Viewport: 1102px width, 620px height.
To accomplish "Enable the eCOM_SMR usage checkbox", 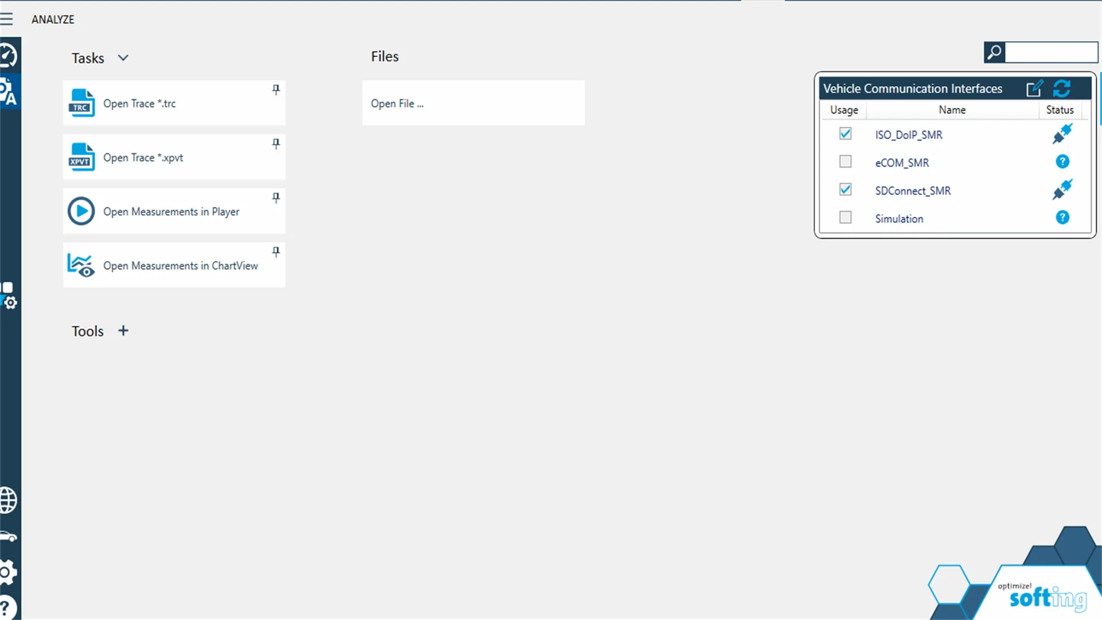I will tap(845, 161).
